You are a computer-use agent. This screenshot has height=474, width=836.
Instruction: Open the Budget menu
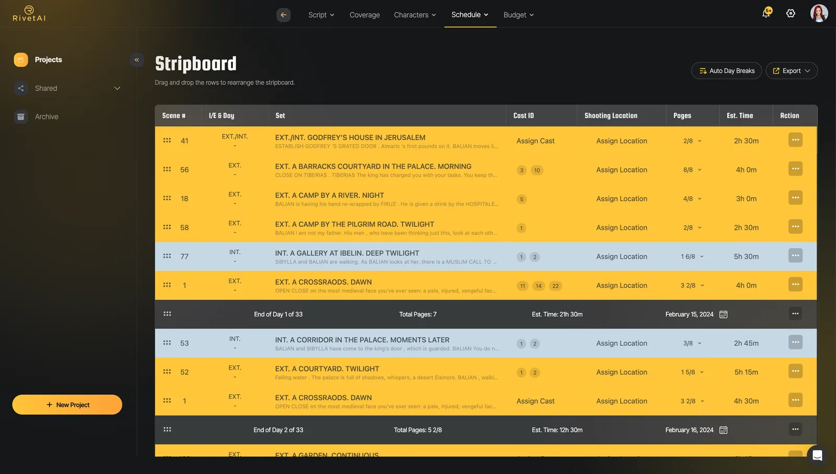point(518,15)
